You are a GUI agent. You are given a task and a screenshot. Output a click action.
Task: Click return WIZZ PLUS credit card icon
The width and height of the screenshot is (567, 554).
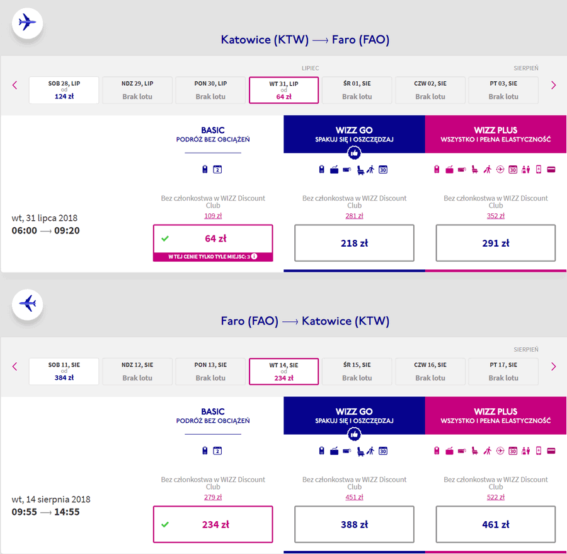(551, 451)
